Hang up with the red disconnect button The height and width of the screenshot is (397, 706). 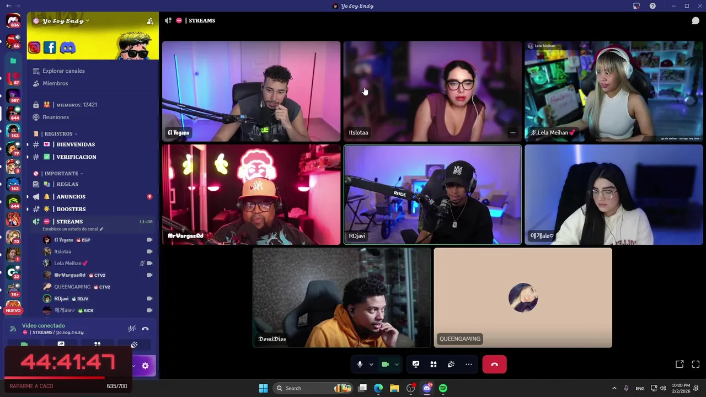(494, 364)
